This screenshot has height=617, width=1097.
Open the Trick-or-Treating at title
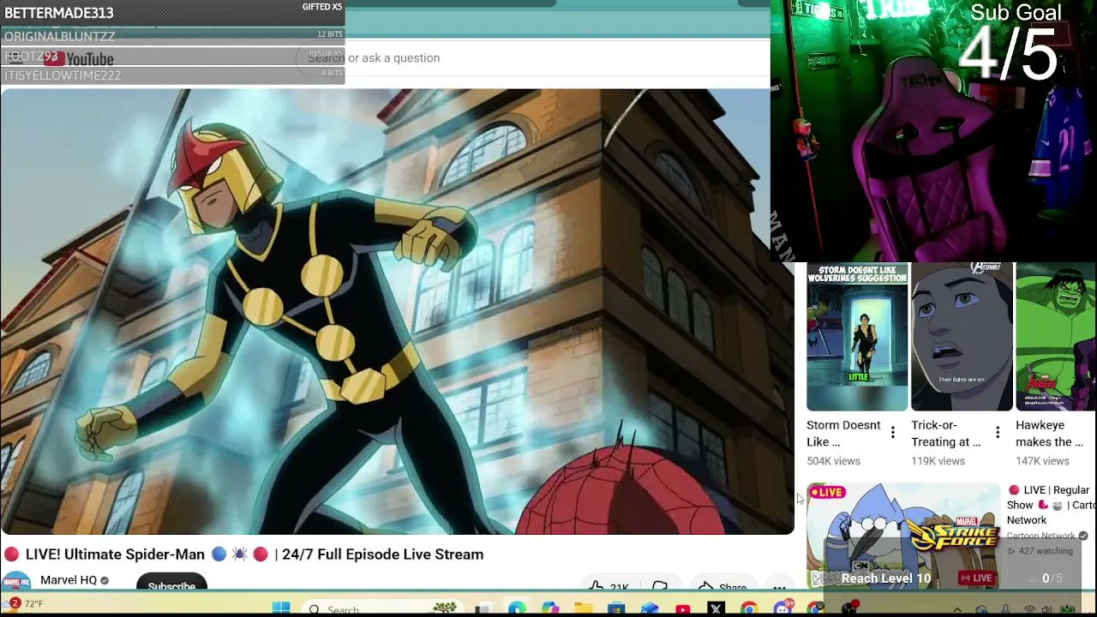[x=946, y=434]
